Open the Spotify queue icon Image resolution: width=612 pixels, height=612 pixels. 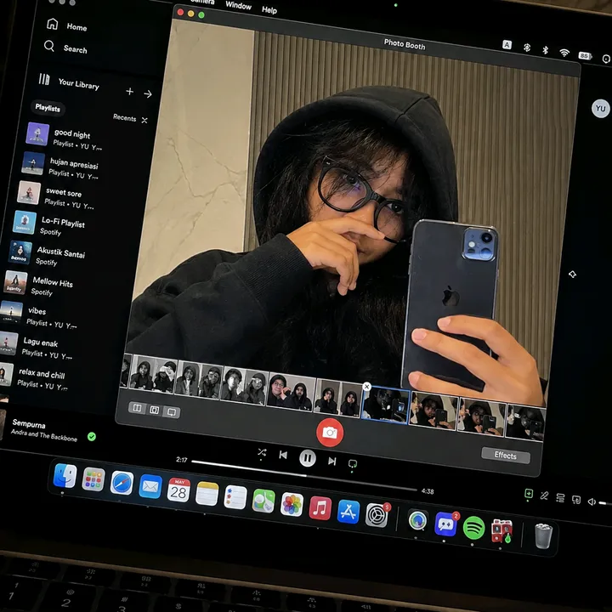click(x=560, y=498)
